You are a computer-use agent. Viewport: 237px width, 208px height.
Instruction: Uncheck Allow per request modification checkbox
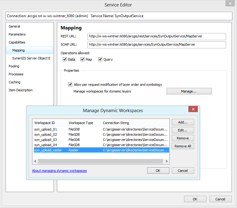coord(70,84)
